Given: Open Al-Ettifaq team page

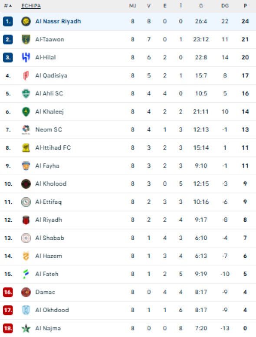Looking at the screenshot, I should tap(48, 202).
